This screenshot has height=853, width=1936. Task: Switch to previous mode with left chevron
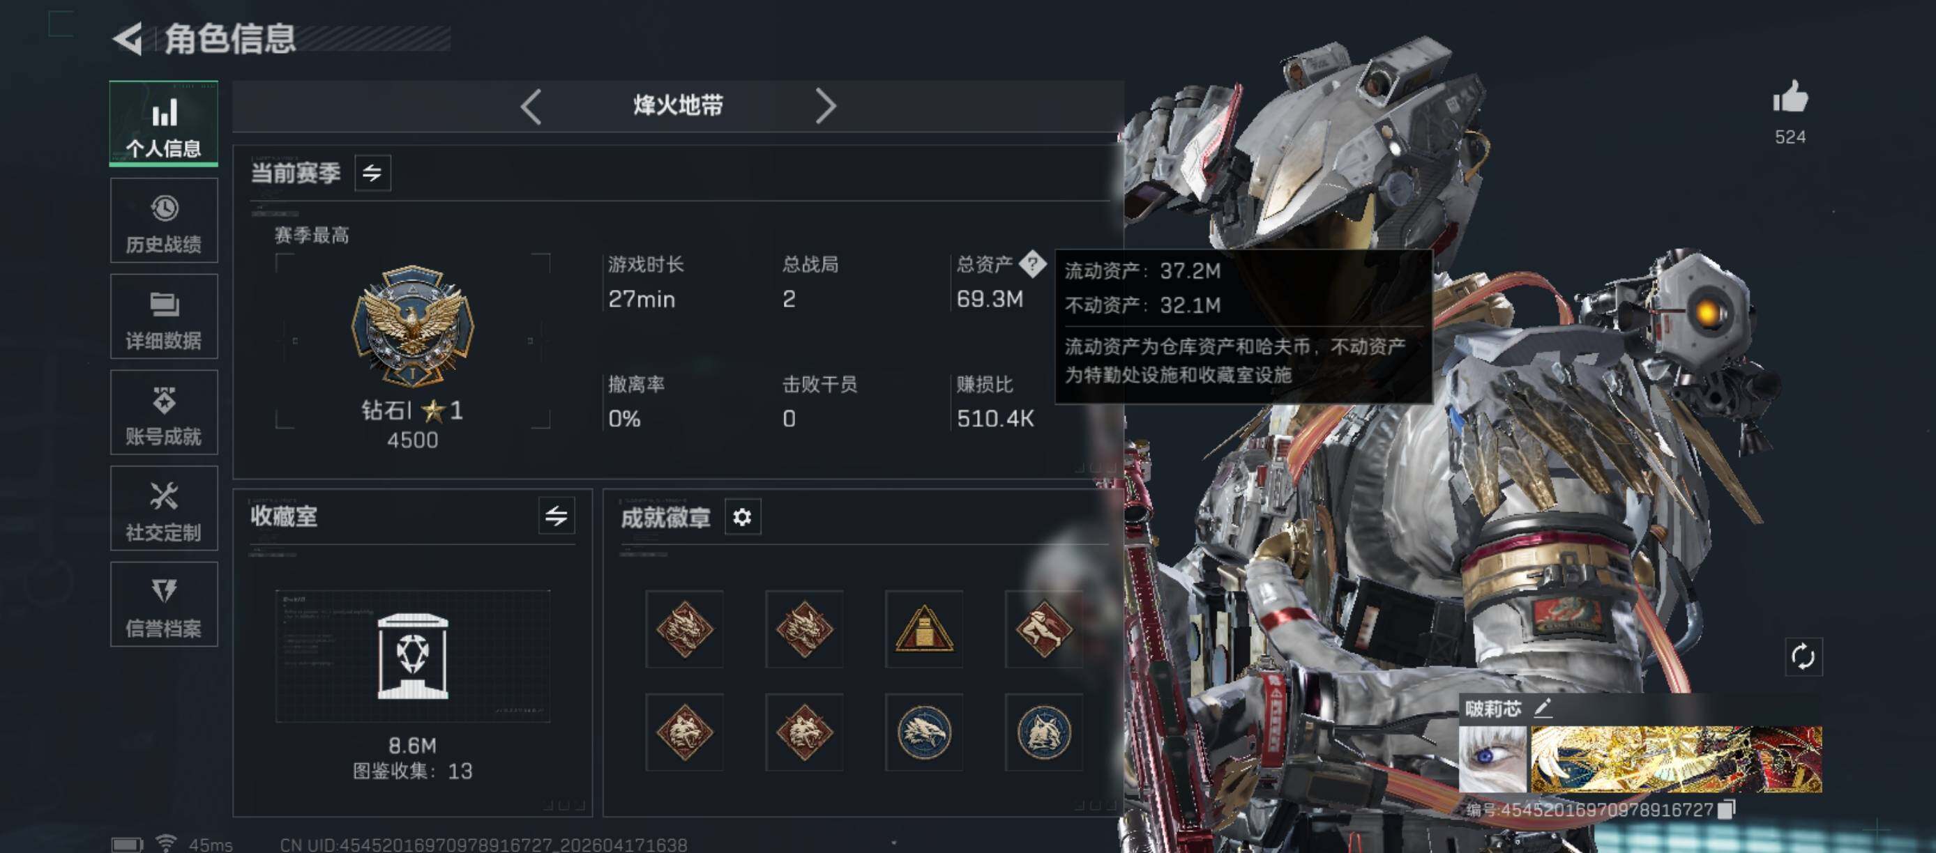531,107
